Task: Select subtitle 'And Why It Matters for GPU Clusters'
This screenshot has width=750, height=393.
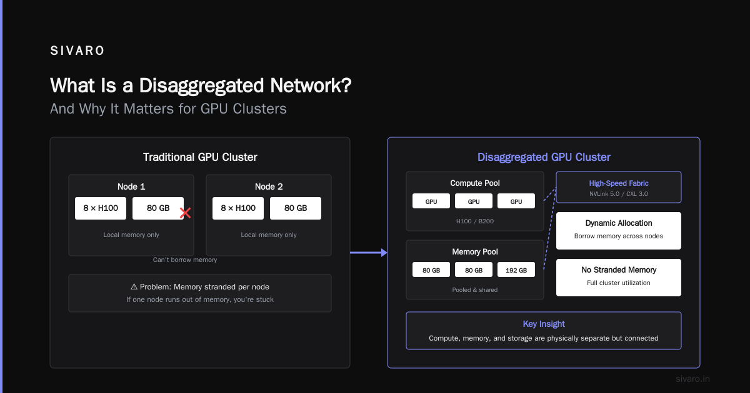Action: (x=168, y=109)
